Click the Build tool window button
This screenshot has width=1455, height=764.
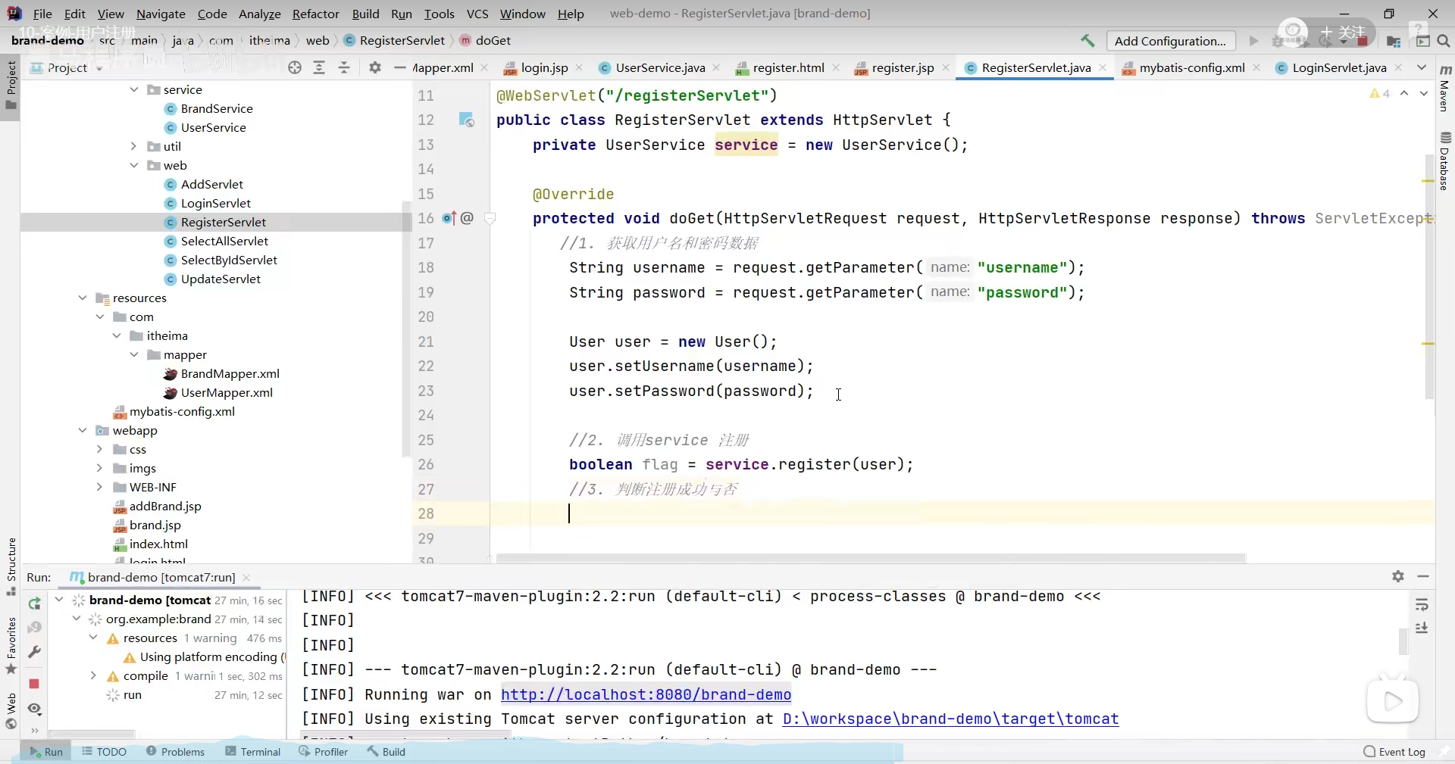pos(386,752)
